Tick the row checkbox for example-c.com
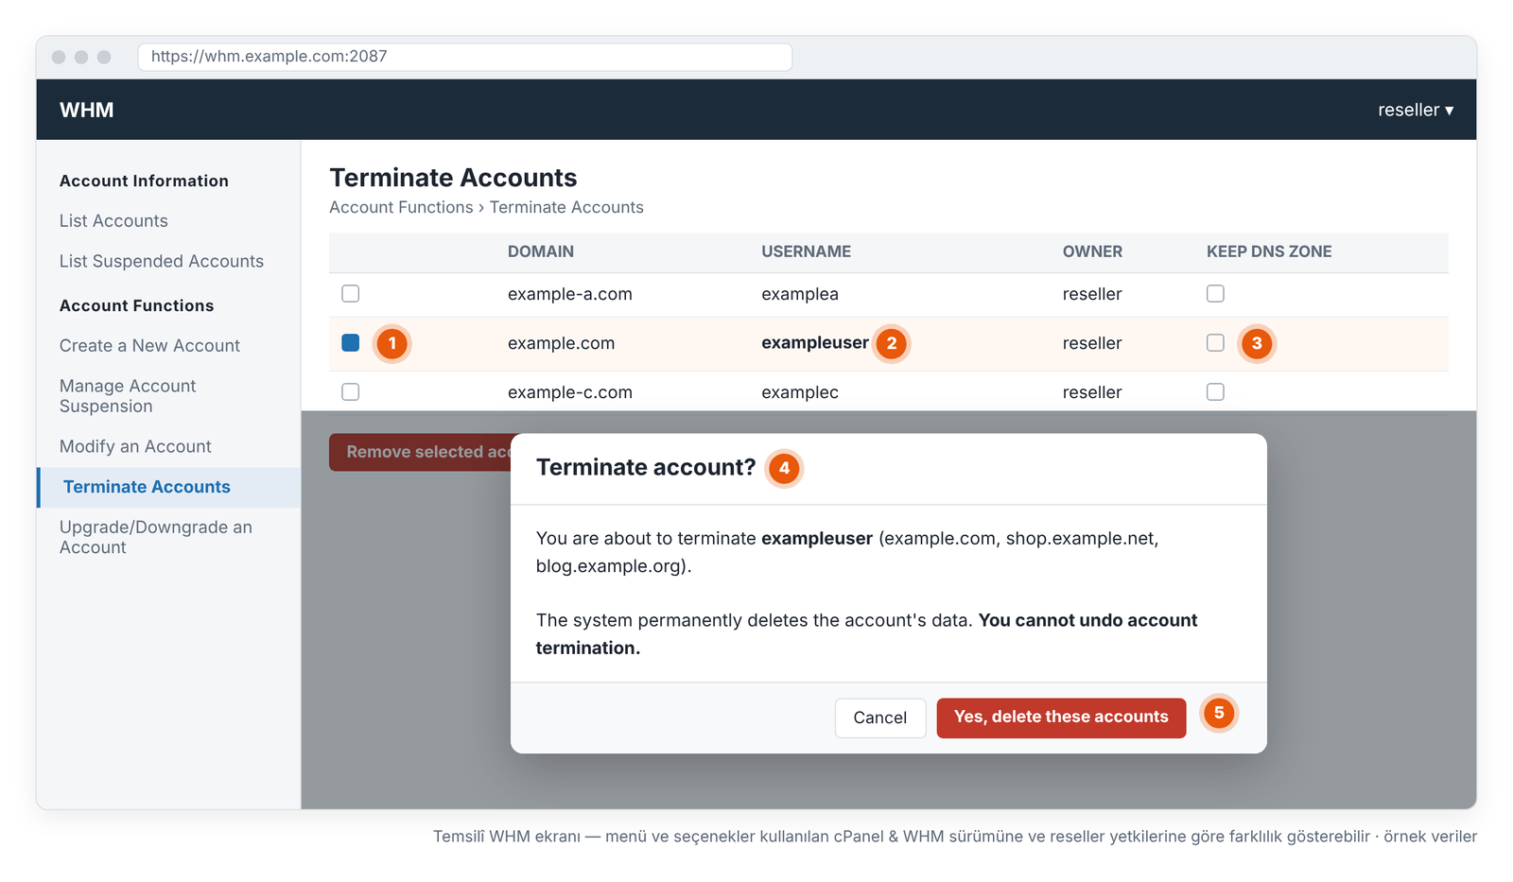This screenshot has height=882, width=1513. click(x=350, y=392)
